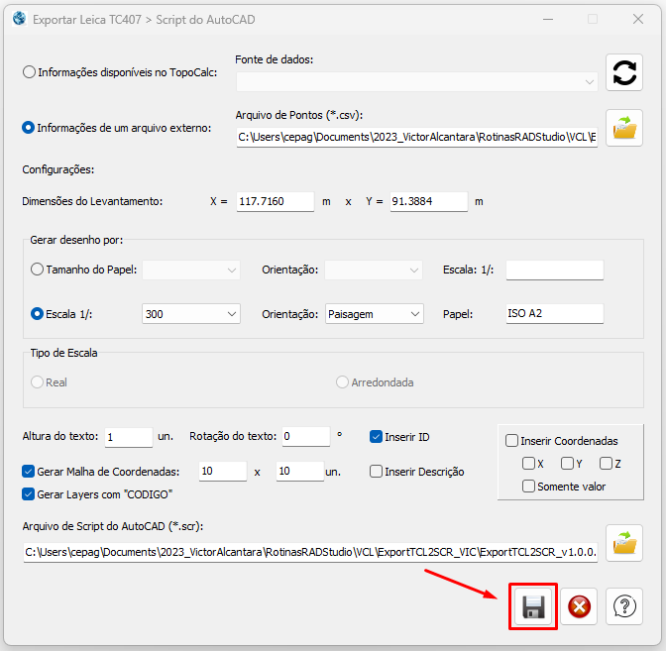Check the 'Inserir Coordenadas' checkbox
Screen dimensions: 666x651
click(x=511, y=441)
